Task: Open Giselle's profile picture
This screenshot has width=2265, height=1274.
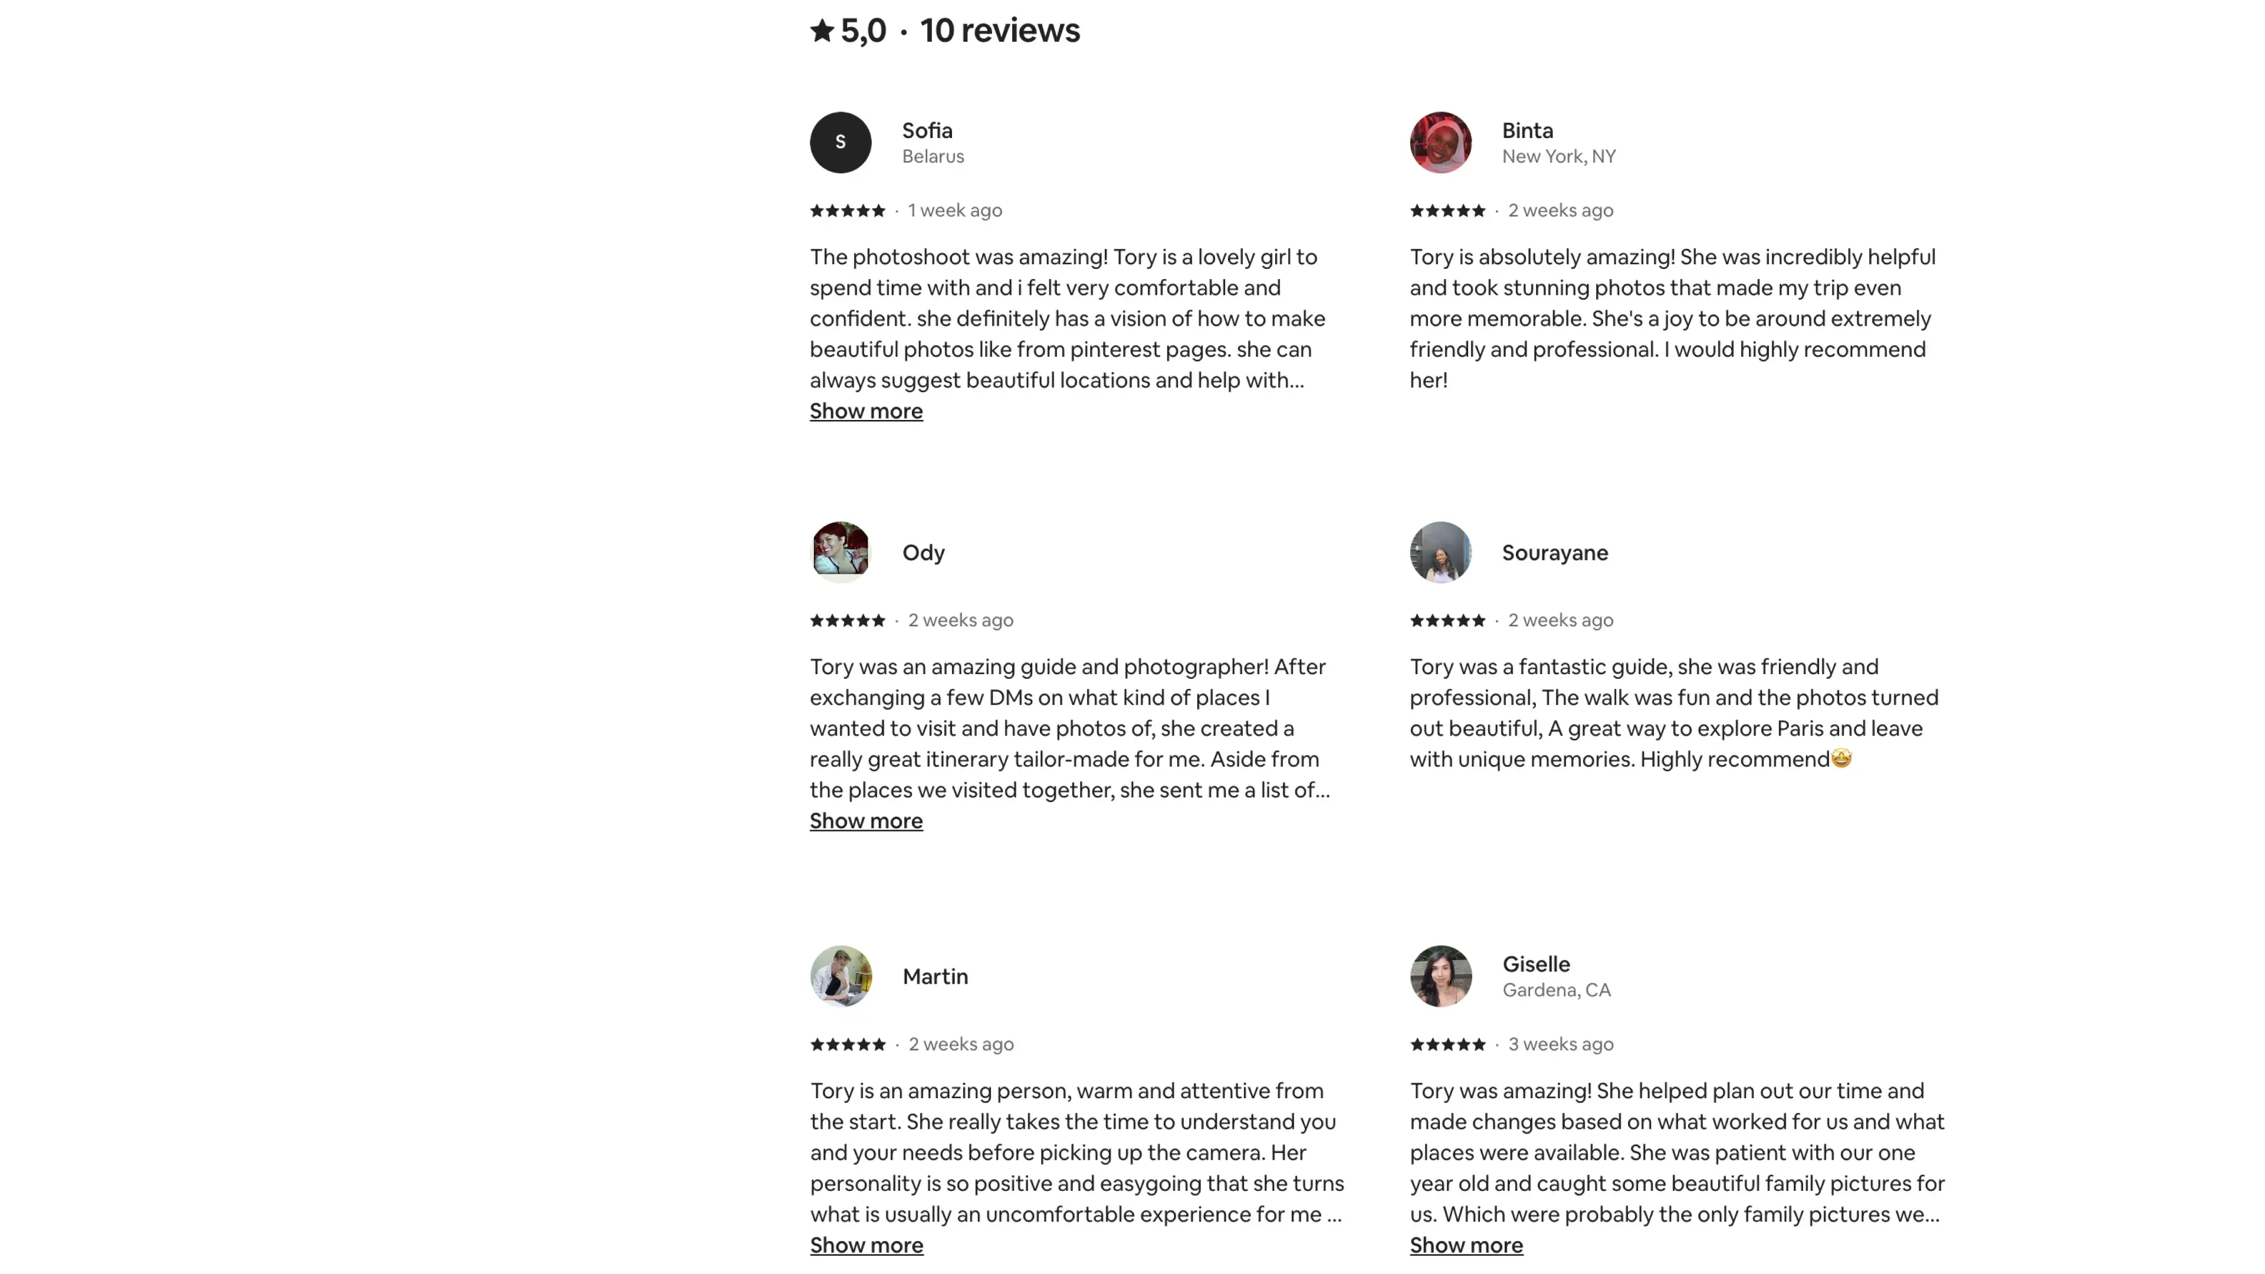Action: (1440, 976)
